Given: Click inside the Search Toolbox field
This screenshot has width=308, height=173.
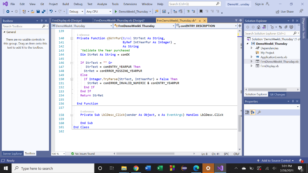Looking at the screenshot, I should [18, 26].
